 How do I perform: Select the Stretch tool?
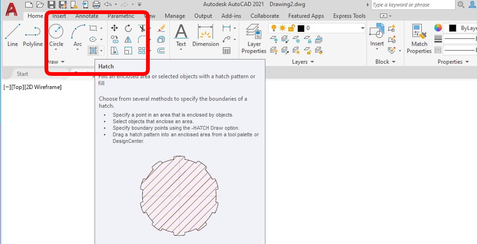(114, 51)
